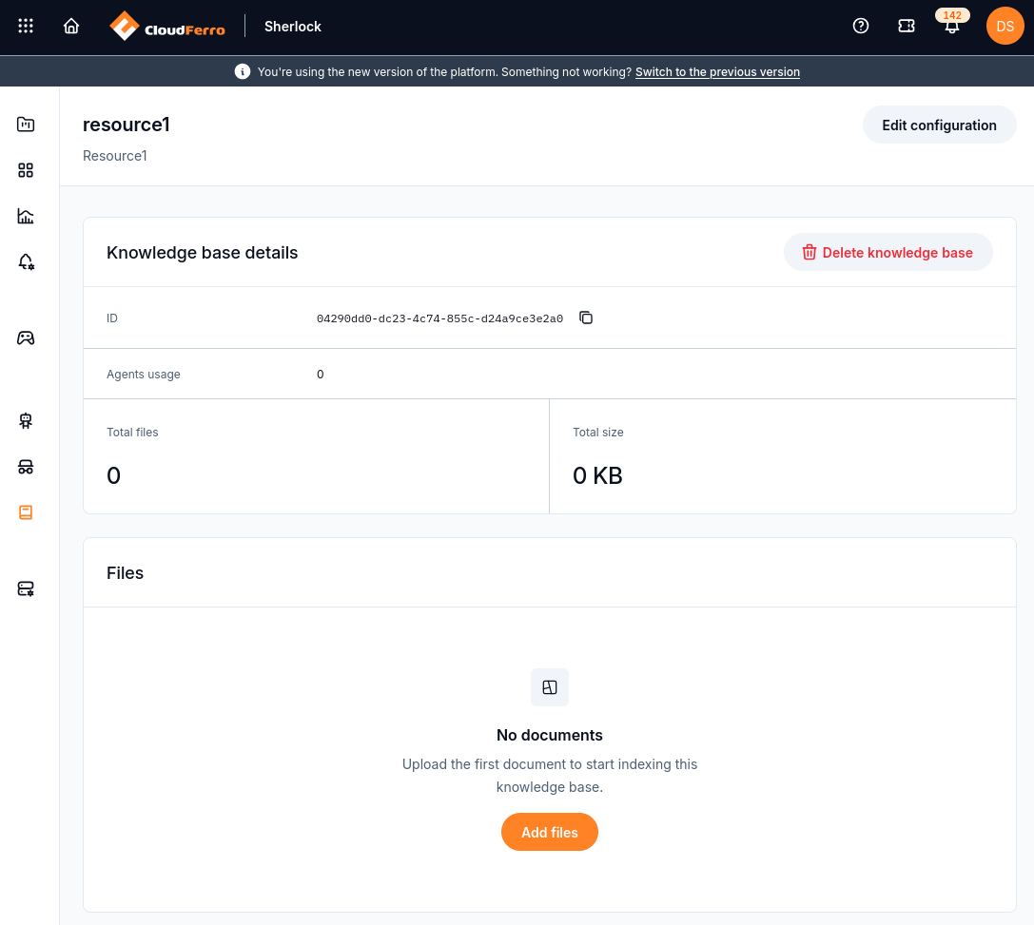Image resolution: width=1034 pixels, height=925 pixels.
Task: Open the usage chart sidebar icon
Action: 26,216
